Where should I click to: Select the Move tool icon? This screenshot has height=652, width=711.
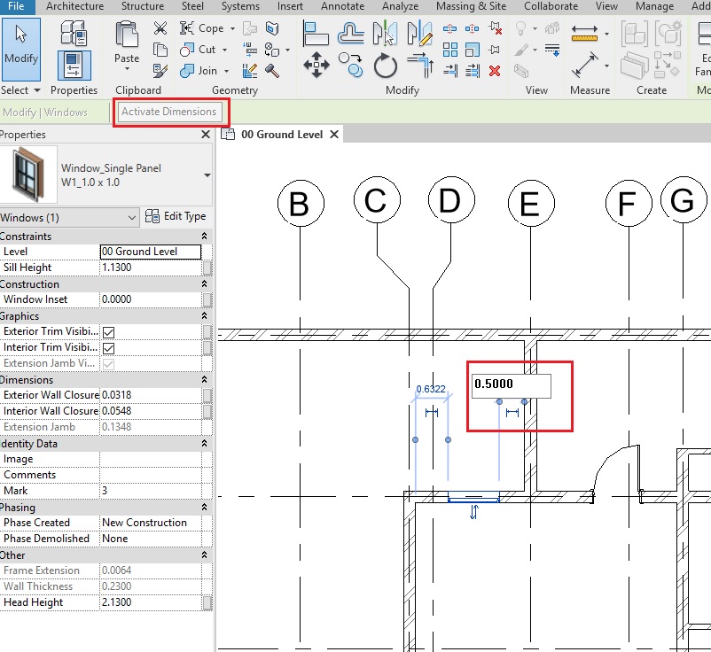(316, 65)
